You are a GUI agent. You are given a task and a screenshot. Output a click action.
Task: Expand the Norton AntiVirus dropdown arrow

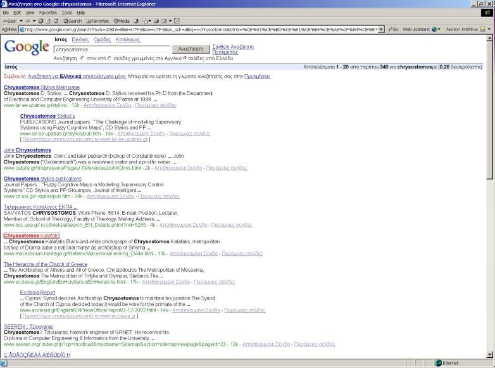pyautogui.click(x=489, y=29)
